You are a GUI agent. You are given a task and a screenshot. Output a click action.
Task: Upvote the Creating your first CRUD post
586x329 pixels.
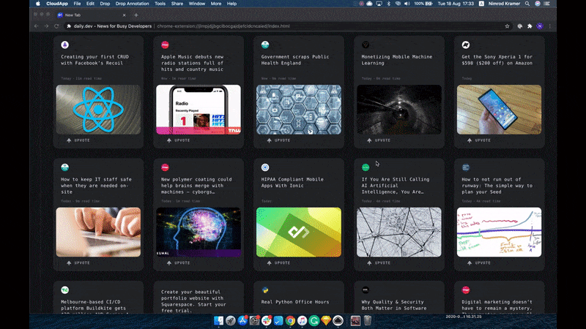point(78,140)
